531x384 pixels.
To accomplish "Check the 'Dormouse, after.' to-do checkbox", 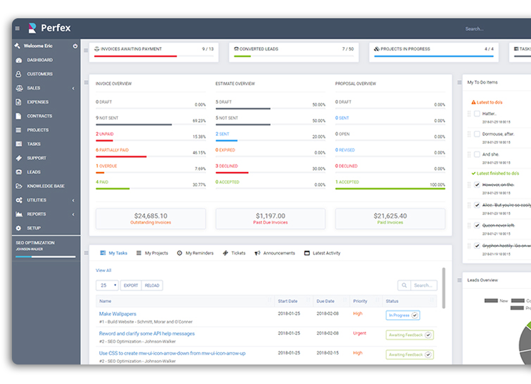I will click(x=477, y=134).
